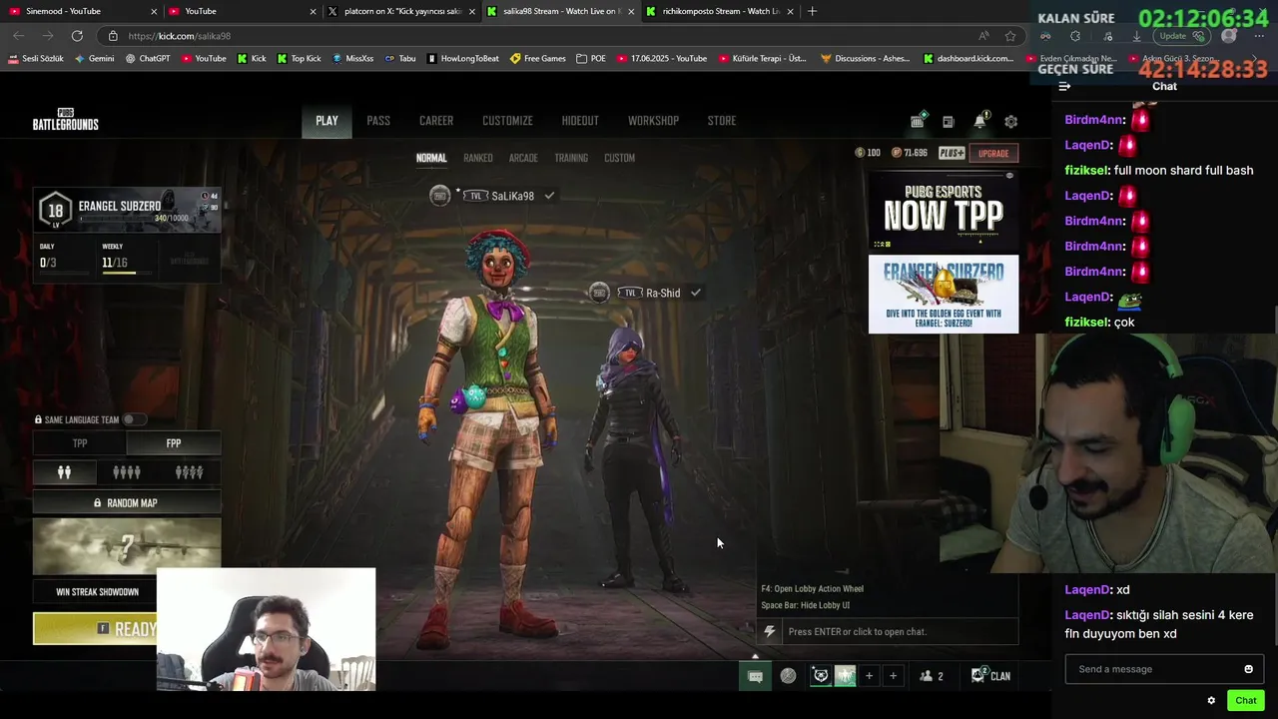Click the Erangel Subzero level 18 pass card

127,210
